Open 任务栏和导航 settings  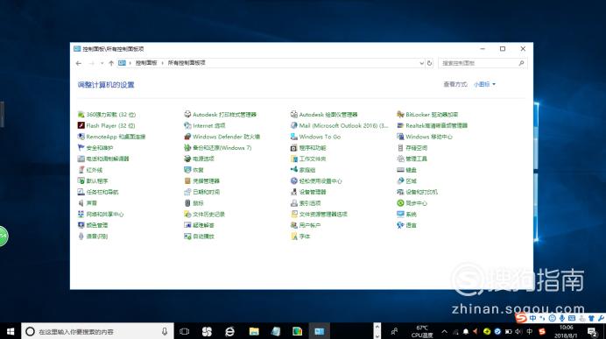(x=98, y=192)
